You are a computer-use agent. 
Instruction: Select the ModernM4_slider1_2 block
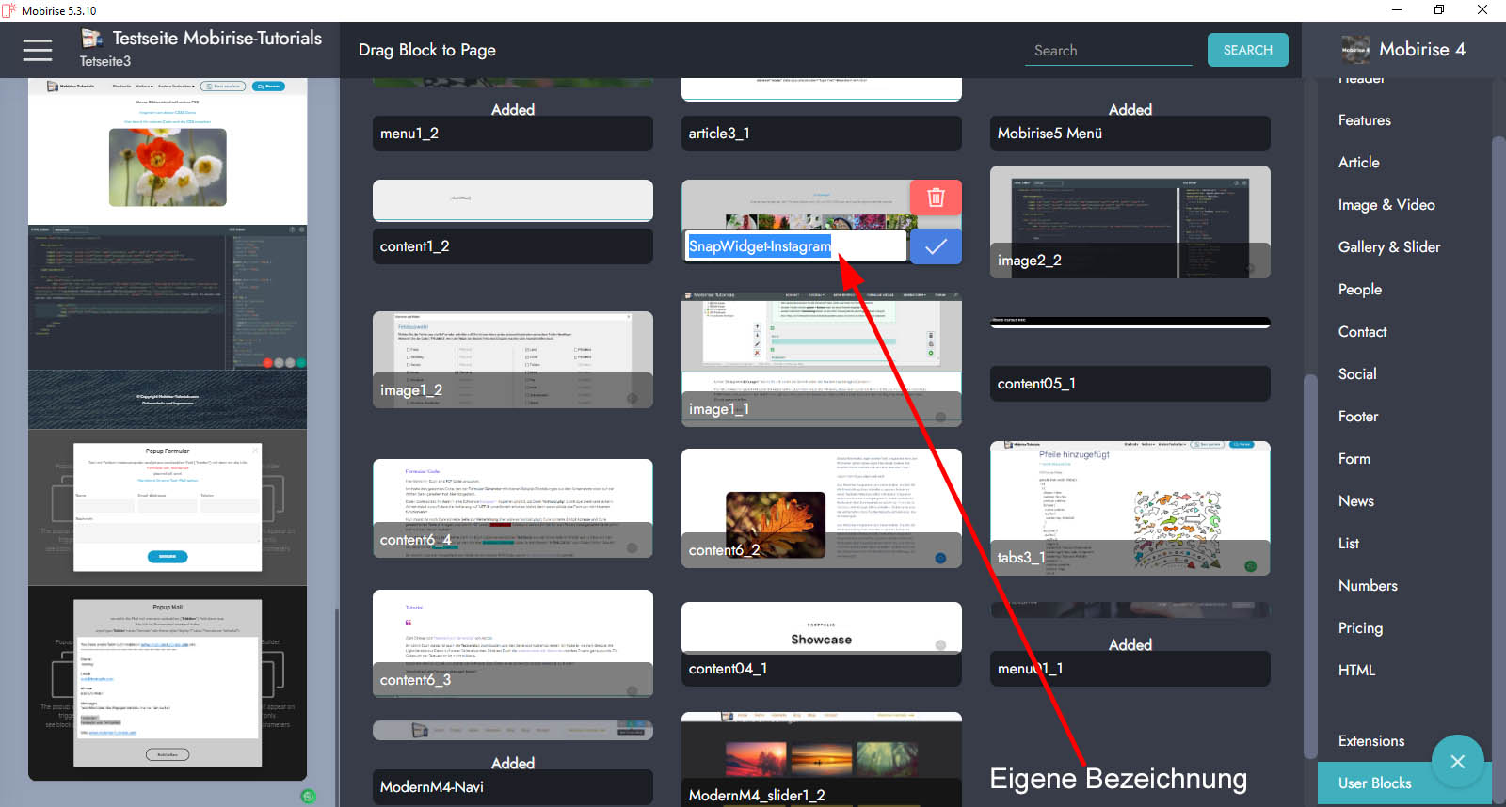click(822, 759)
